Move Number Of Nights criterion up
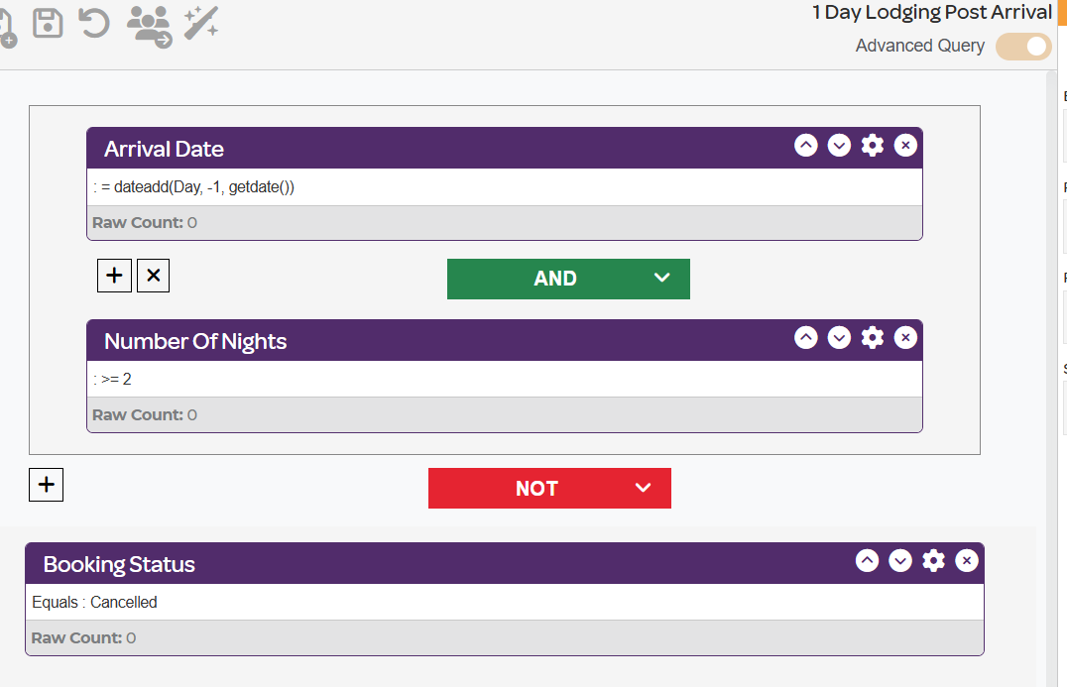Viewport: 1067px width, 687px height. (805, 337)
